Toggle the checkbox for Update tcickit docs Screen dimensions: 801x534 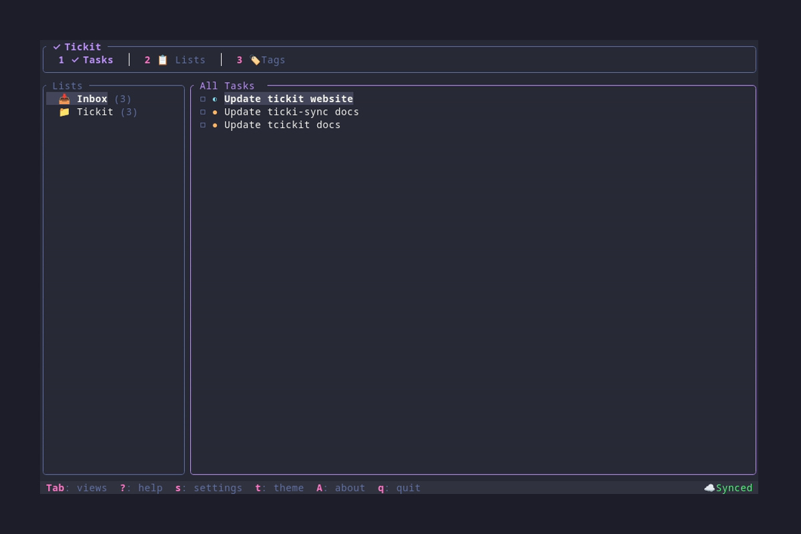[x=203, y=125]
